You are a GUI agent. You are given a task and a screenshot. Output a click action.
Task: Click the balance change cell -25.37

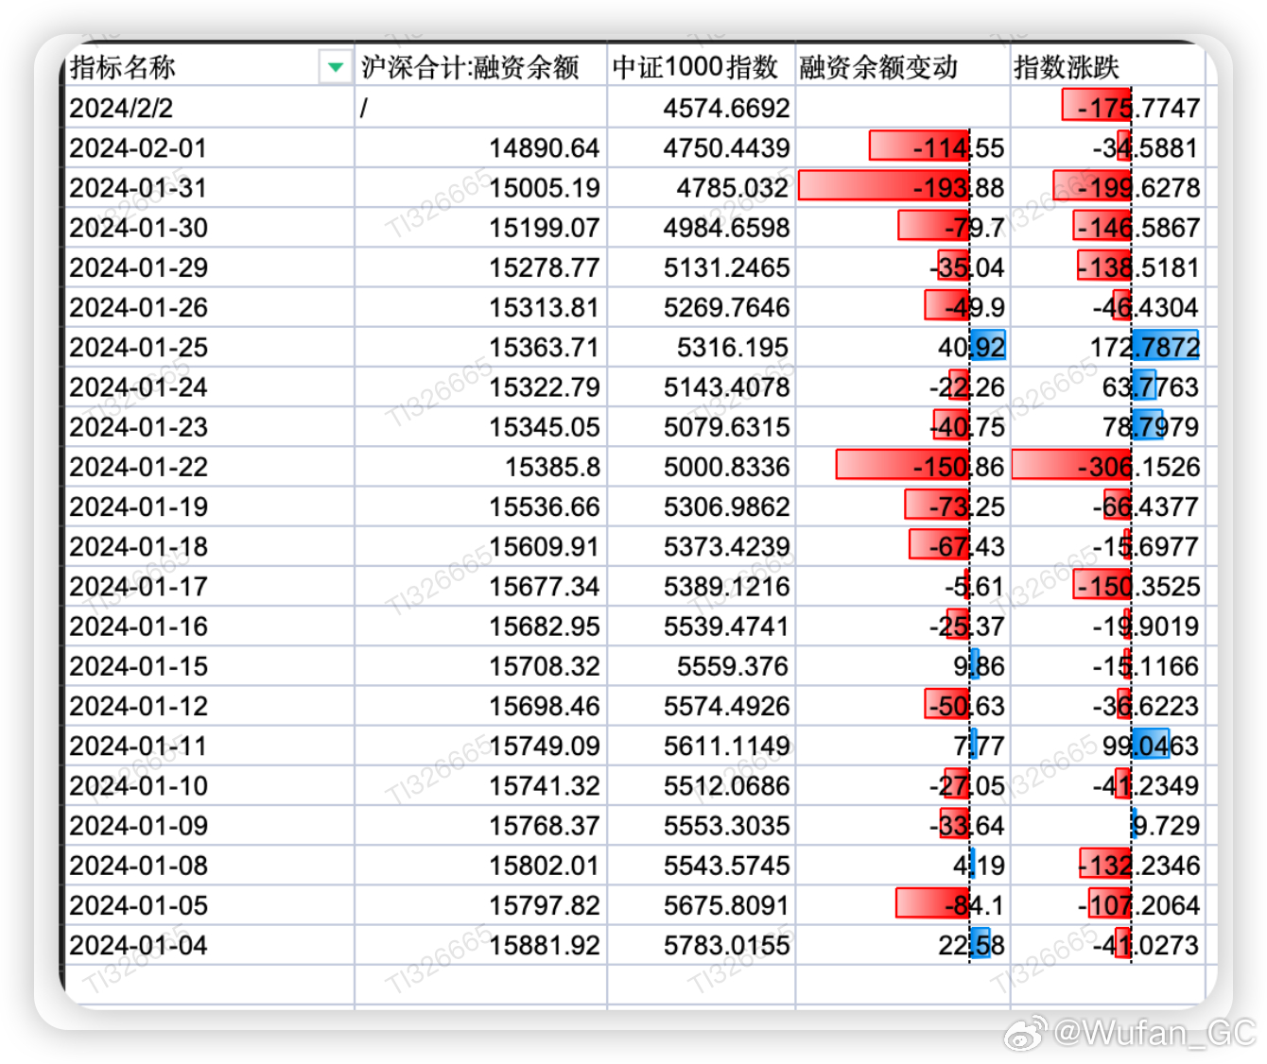902,626
